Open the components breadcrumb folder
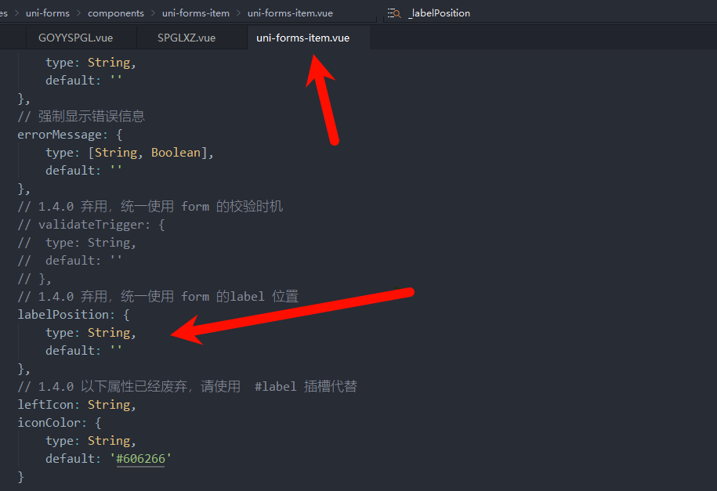 click(116, 13)
